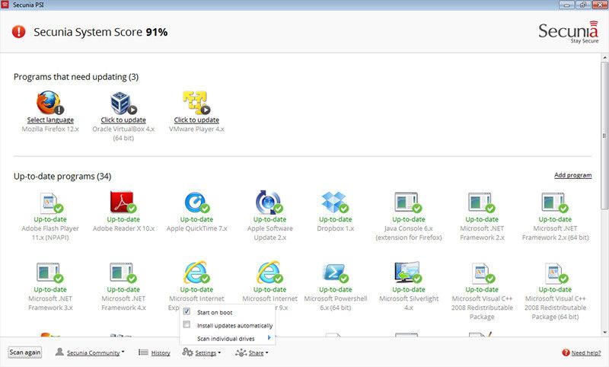Click the 'VMware Player 4.x' label
This screenshot has height=367, width=609.
[x=196, y=129]
